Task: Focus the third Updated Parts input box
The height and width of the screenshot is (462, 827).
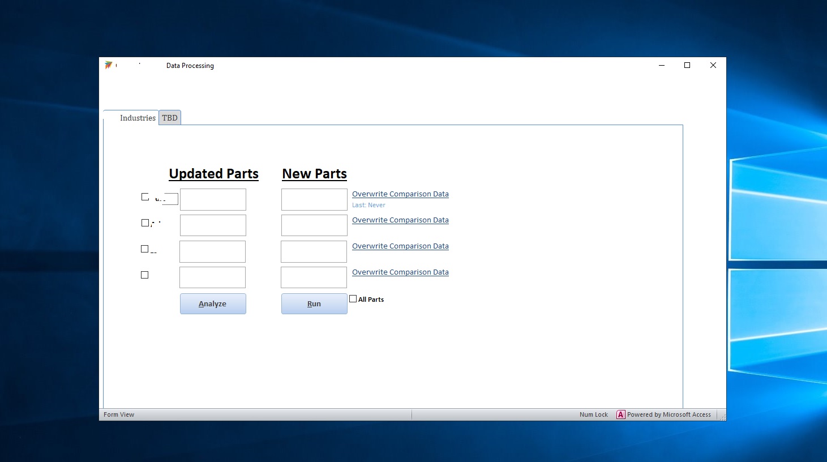Action: click(212, 251)
